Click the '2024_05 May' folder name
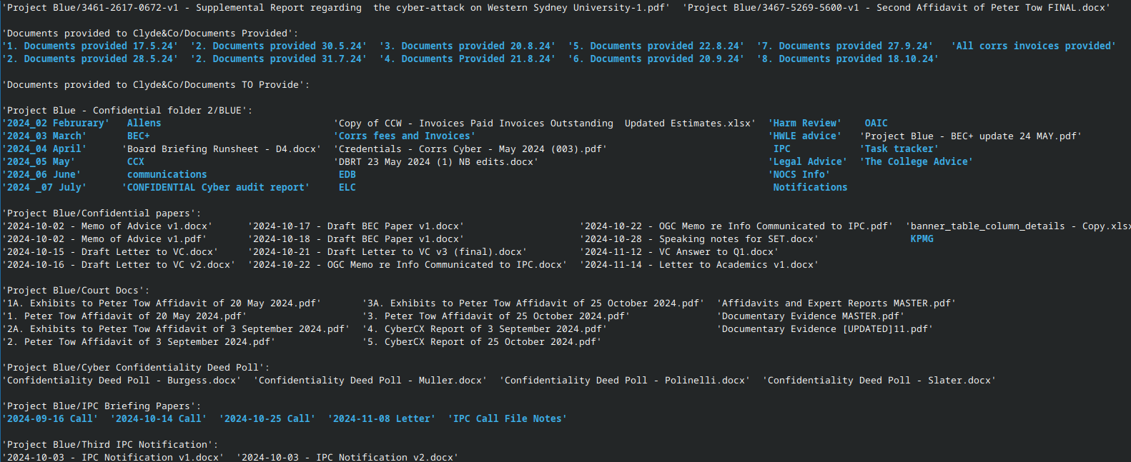 tap(39, 161)
